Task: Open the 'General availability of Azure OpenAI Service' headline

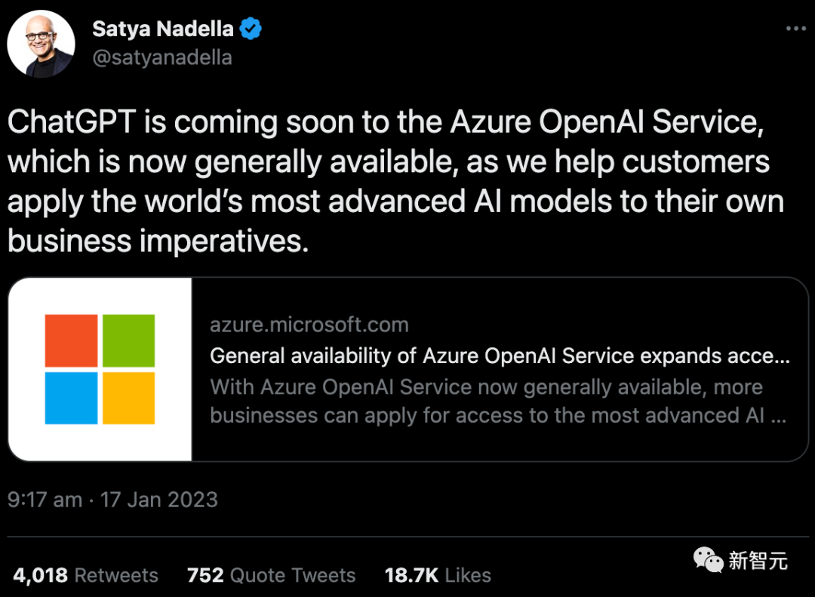Action: point(500,355)
